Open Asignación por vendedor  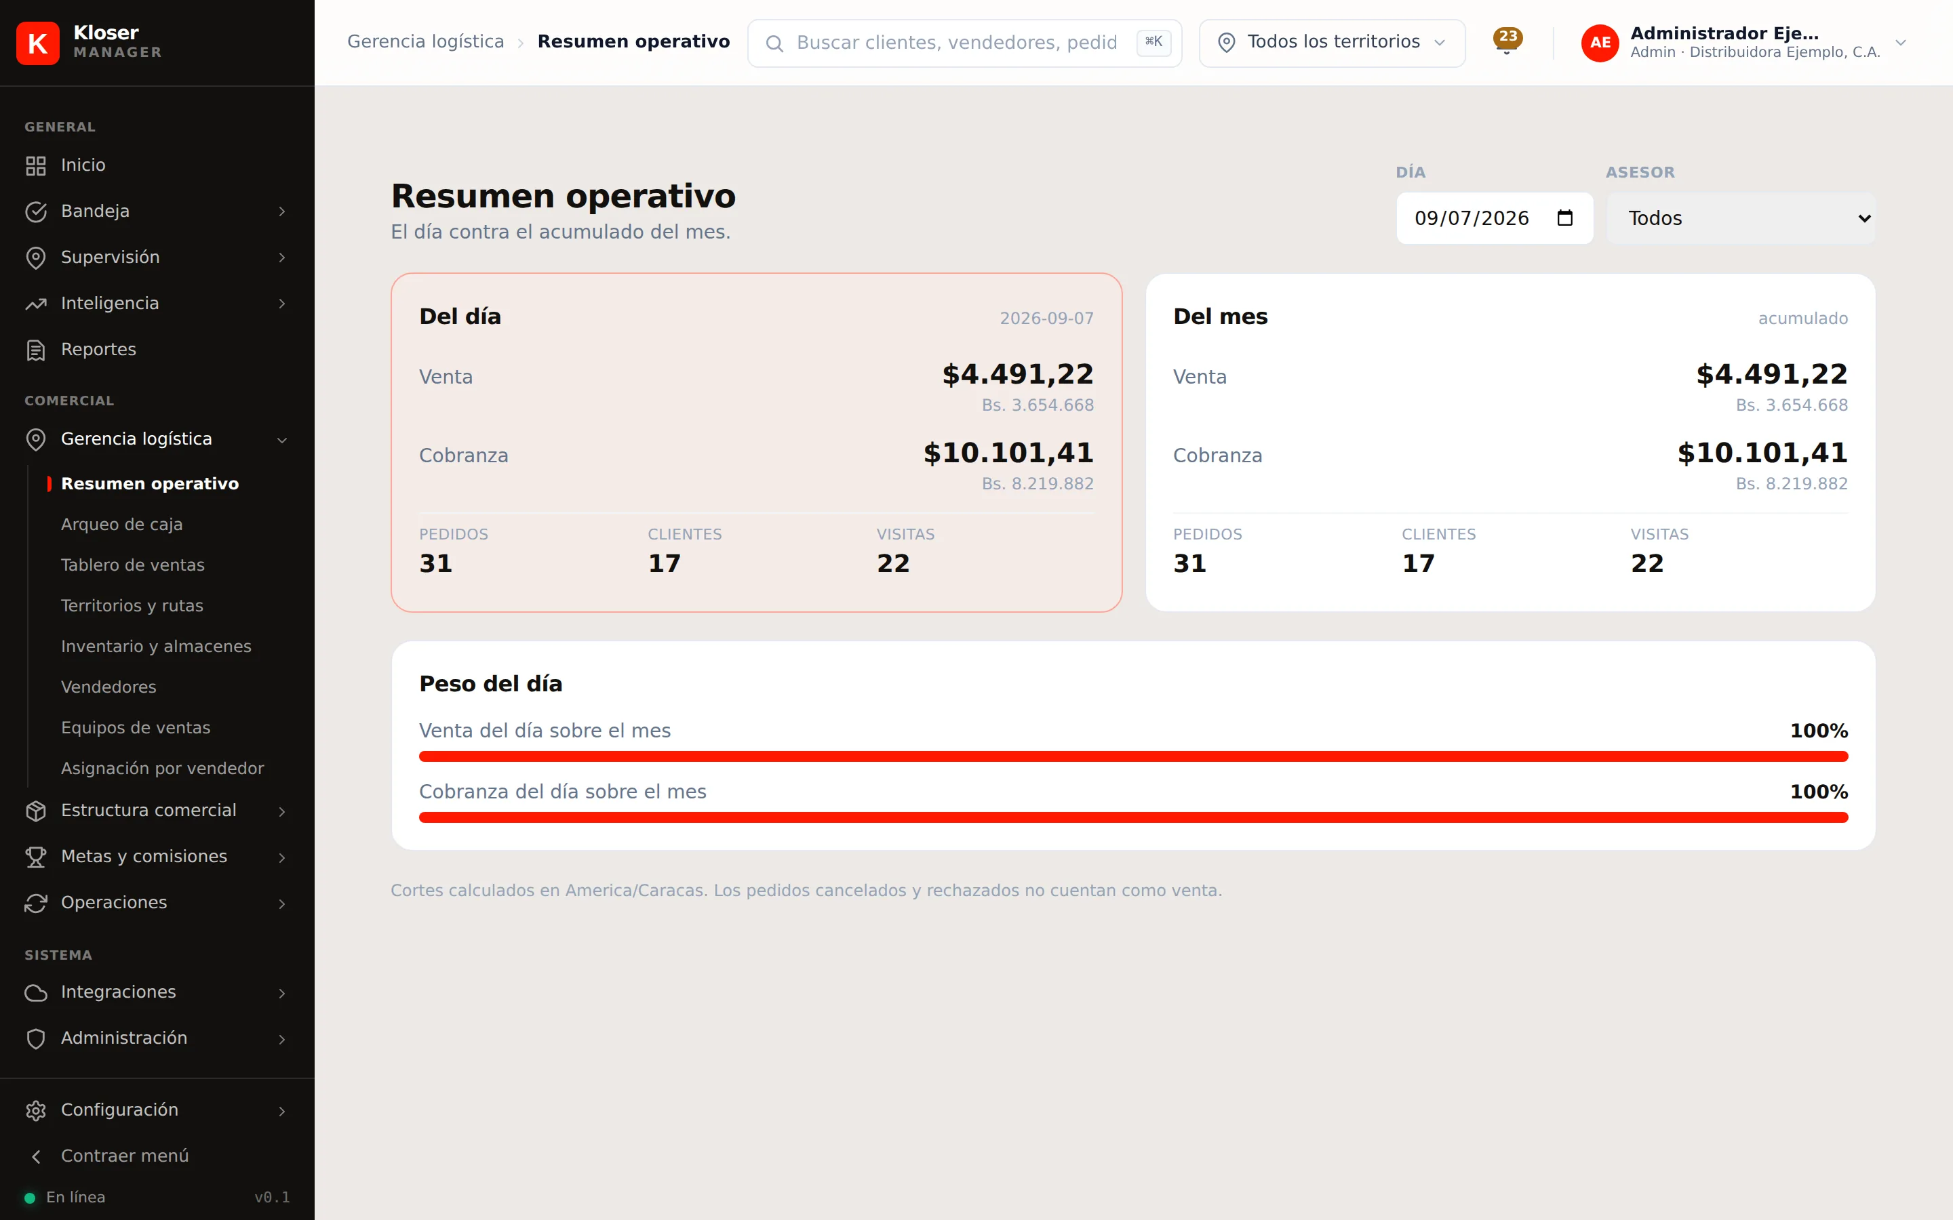163,768
